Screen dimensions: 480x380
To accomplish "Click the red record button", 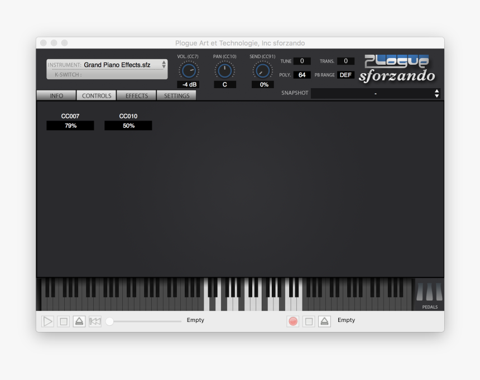I will click(293, 321).
